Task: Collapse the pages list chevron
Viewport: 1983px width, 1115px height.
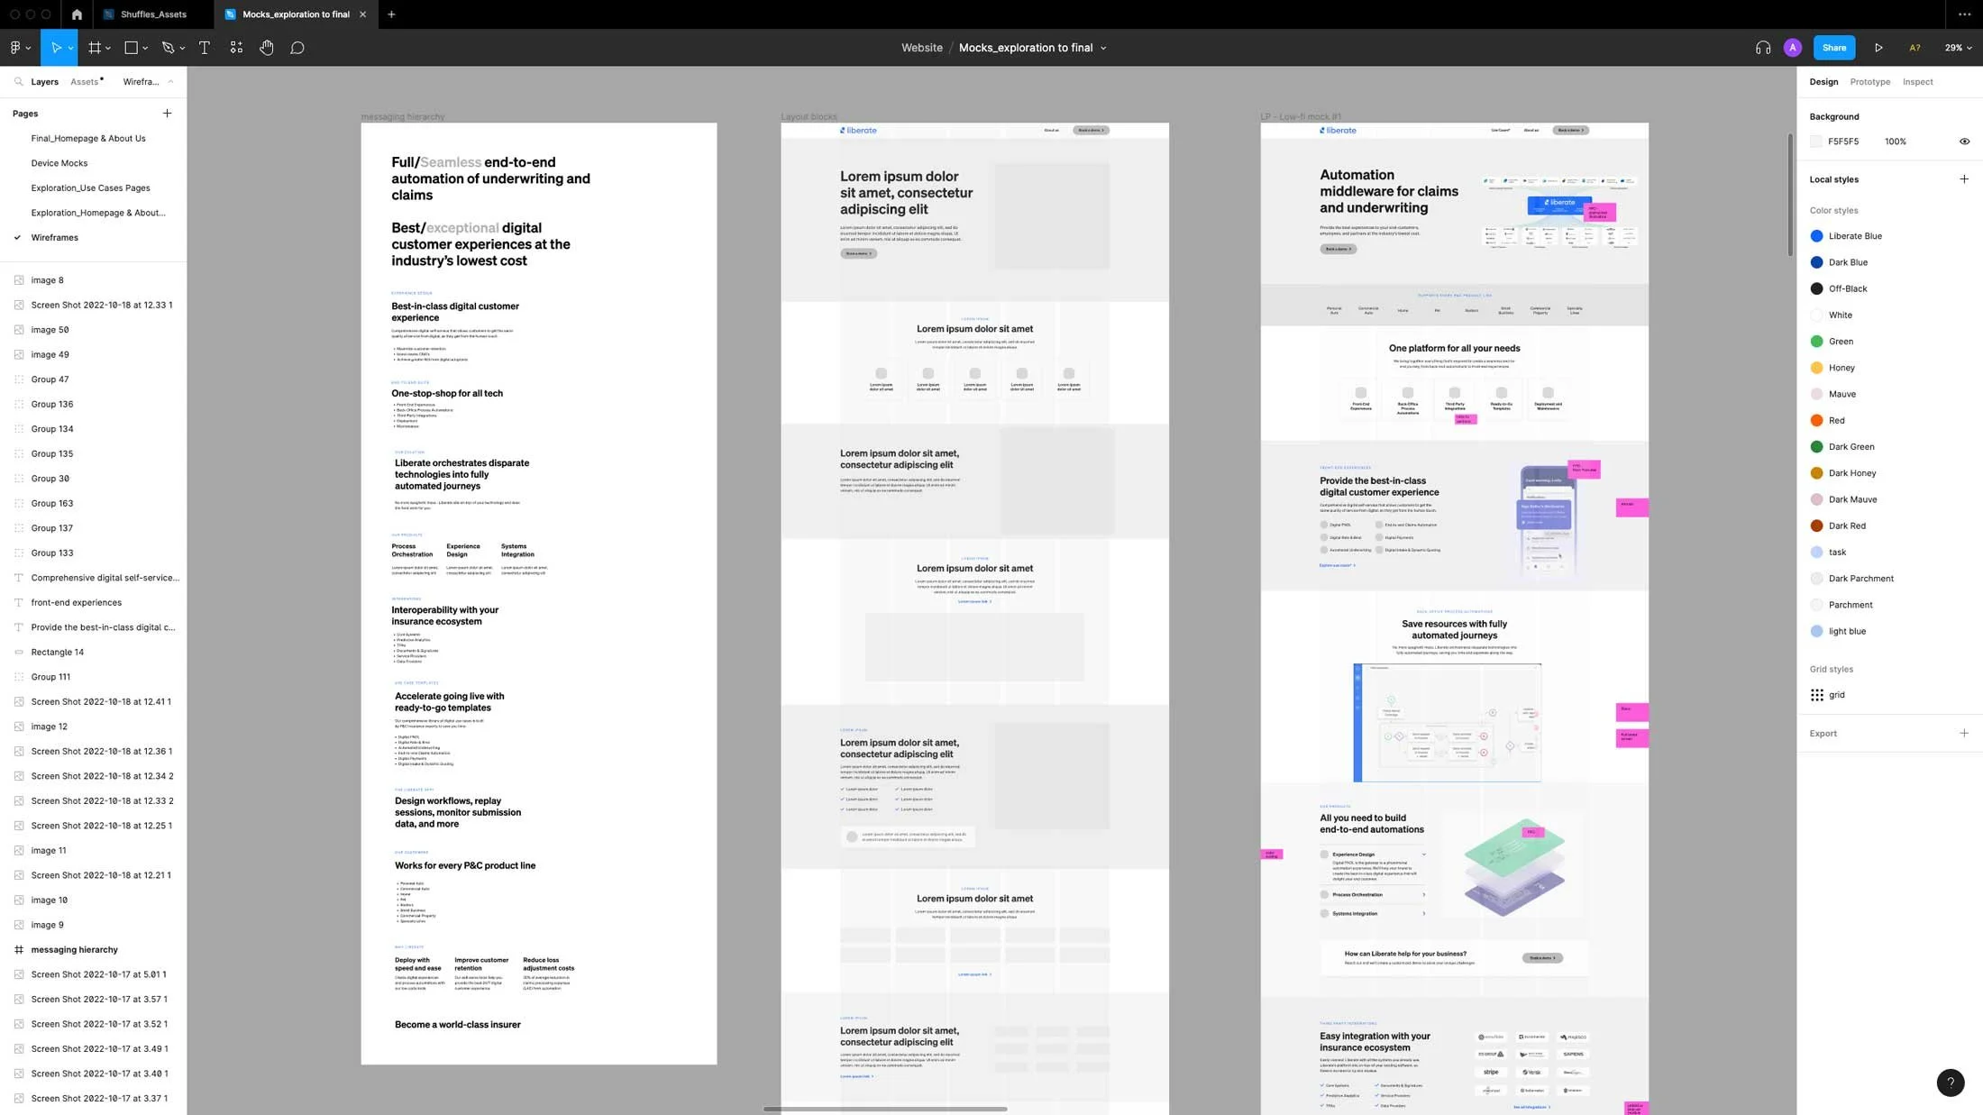Action: tap(170, 81)
